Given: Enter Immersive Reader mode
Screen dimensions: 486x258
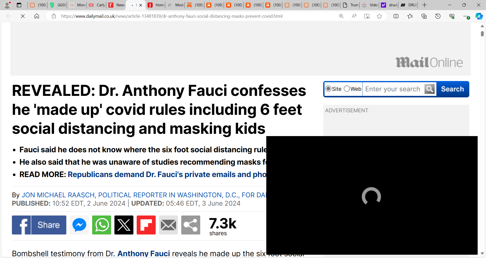Looking at the screenshot, I should point(367,16).
